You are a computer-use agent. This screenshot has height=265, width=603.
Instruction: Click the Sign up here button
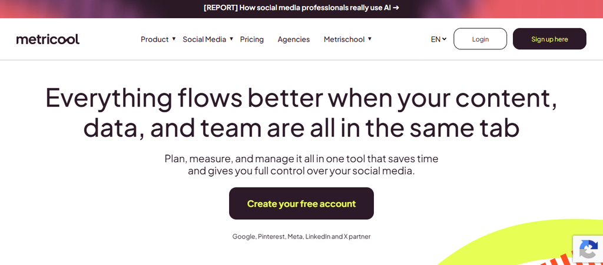[x=549, y=39]
